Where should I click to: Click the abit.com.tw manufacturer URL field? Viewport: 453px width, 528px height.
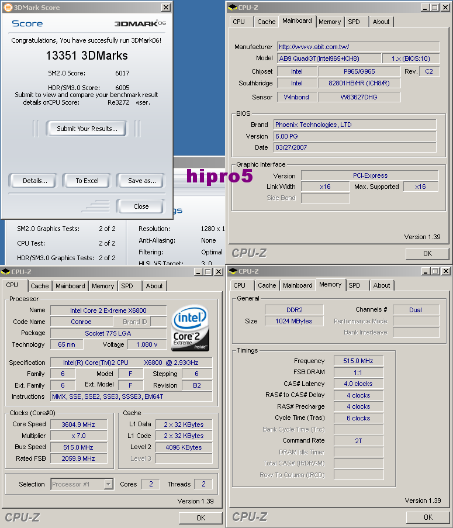click(x=358, y=47)
